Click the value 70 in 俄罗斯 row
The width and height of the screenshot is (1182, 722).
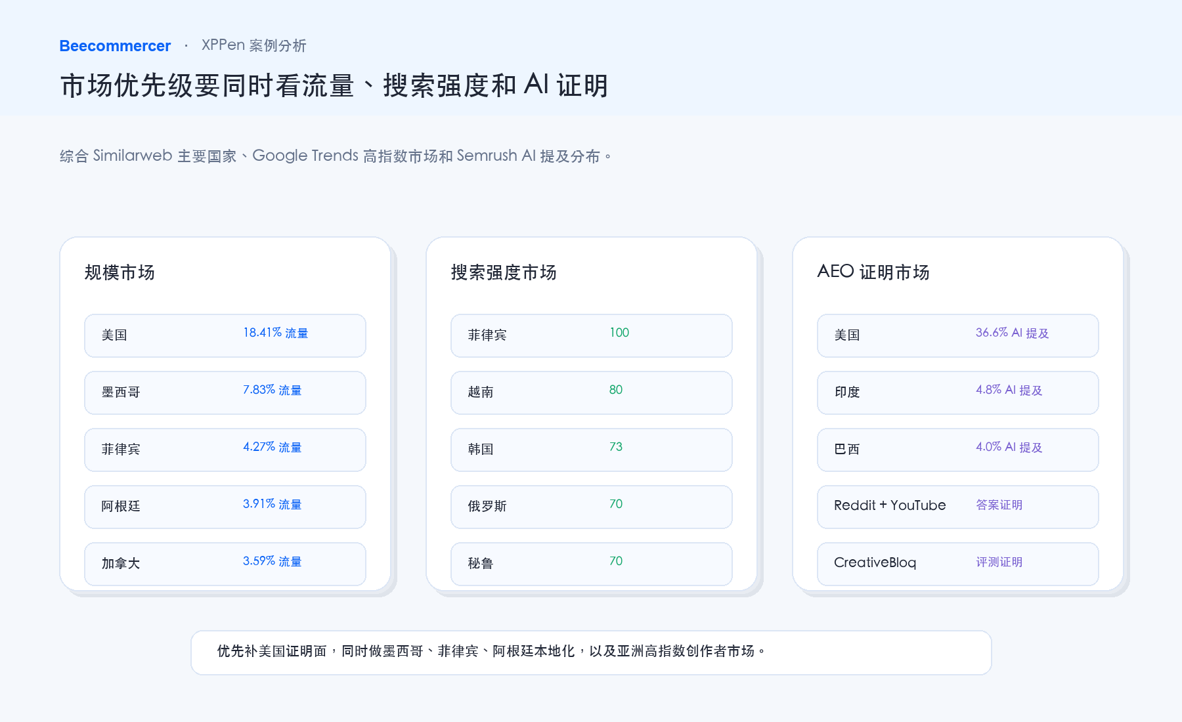point(616,504)
